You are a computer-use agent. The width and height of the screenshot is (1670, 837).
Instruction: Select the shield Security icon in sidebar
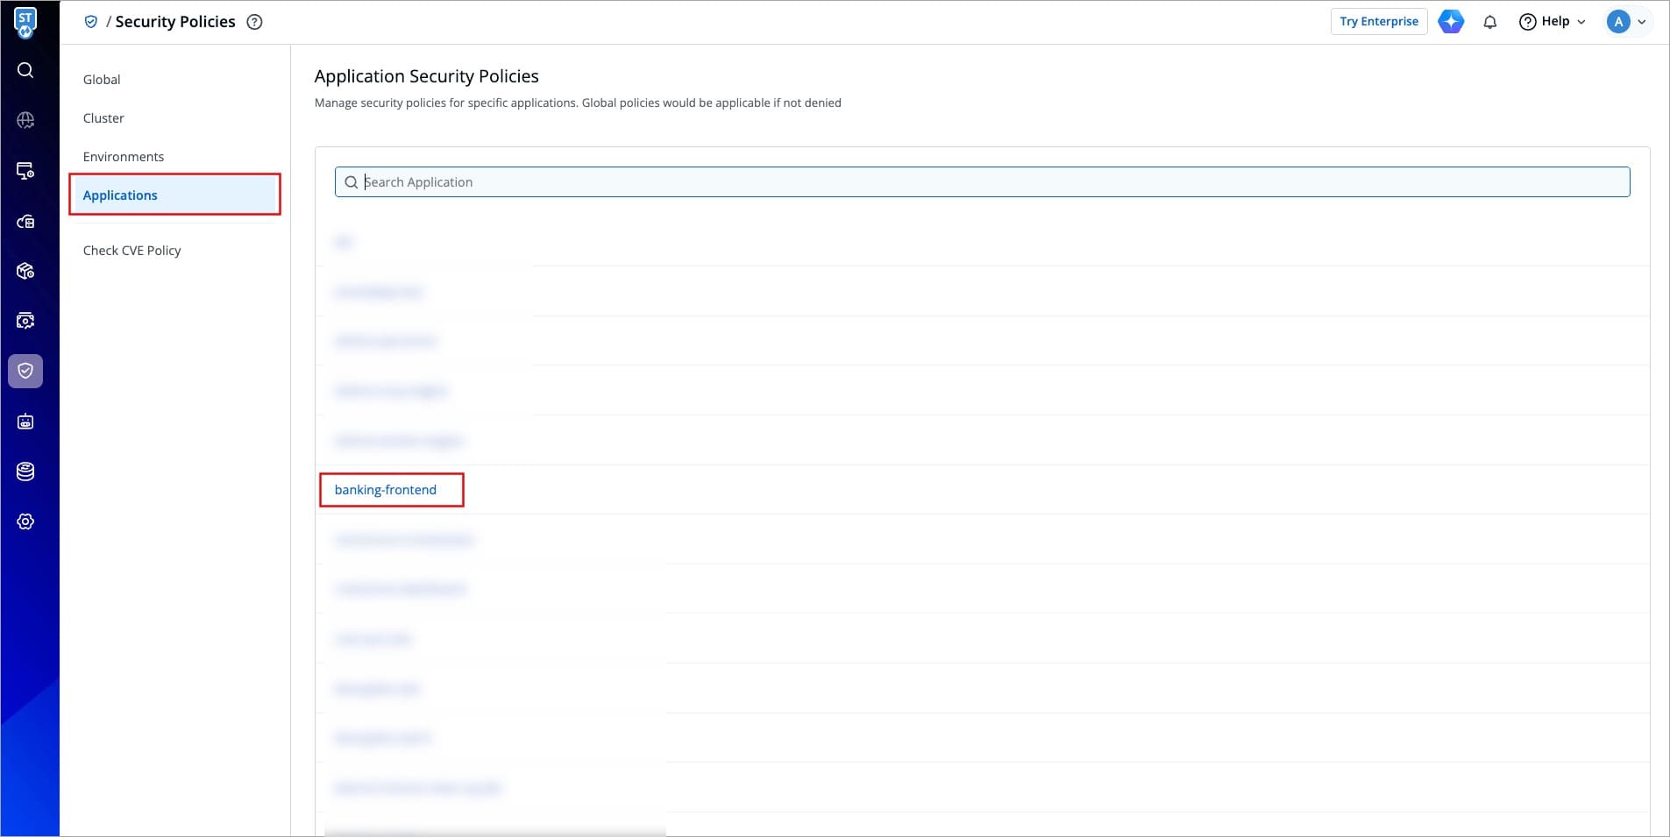(25, 371)
